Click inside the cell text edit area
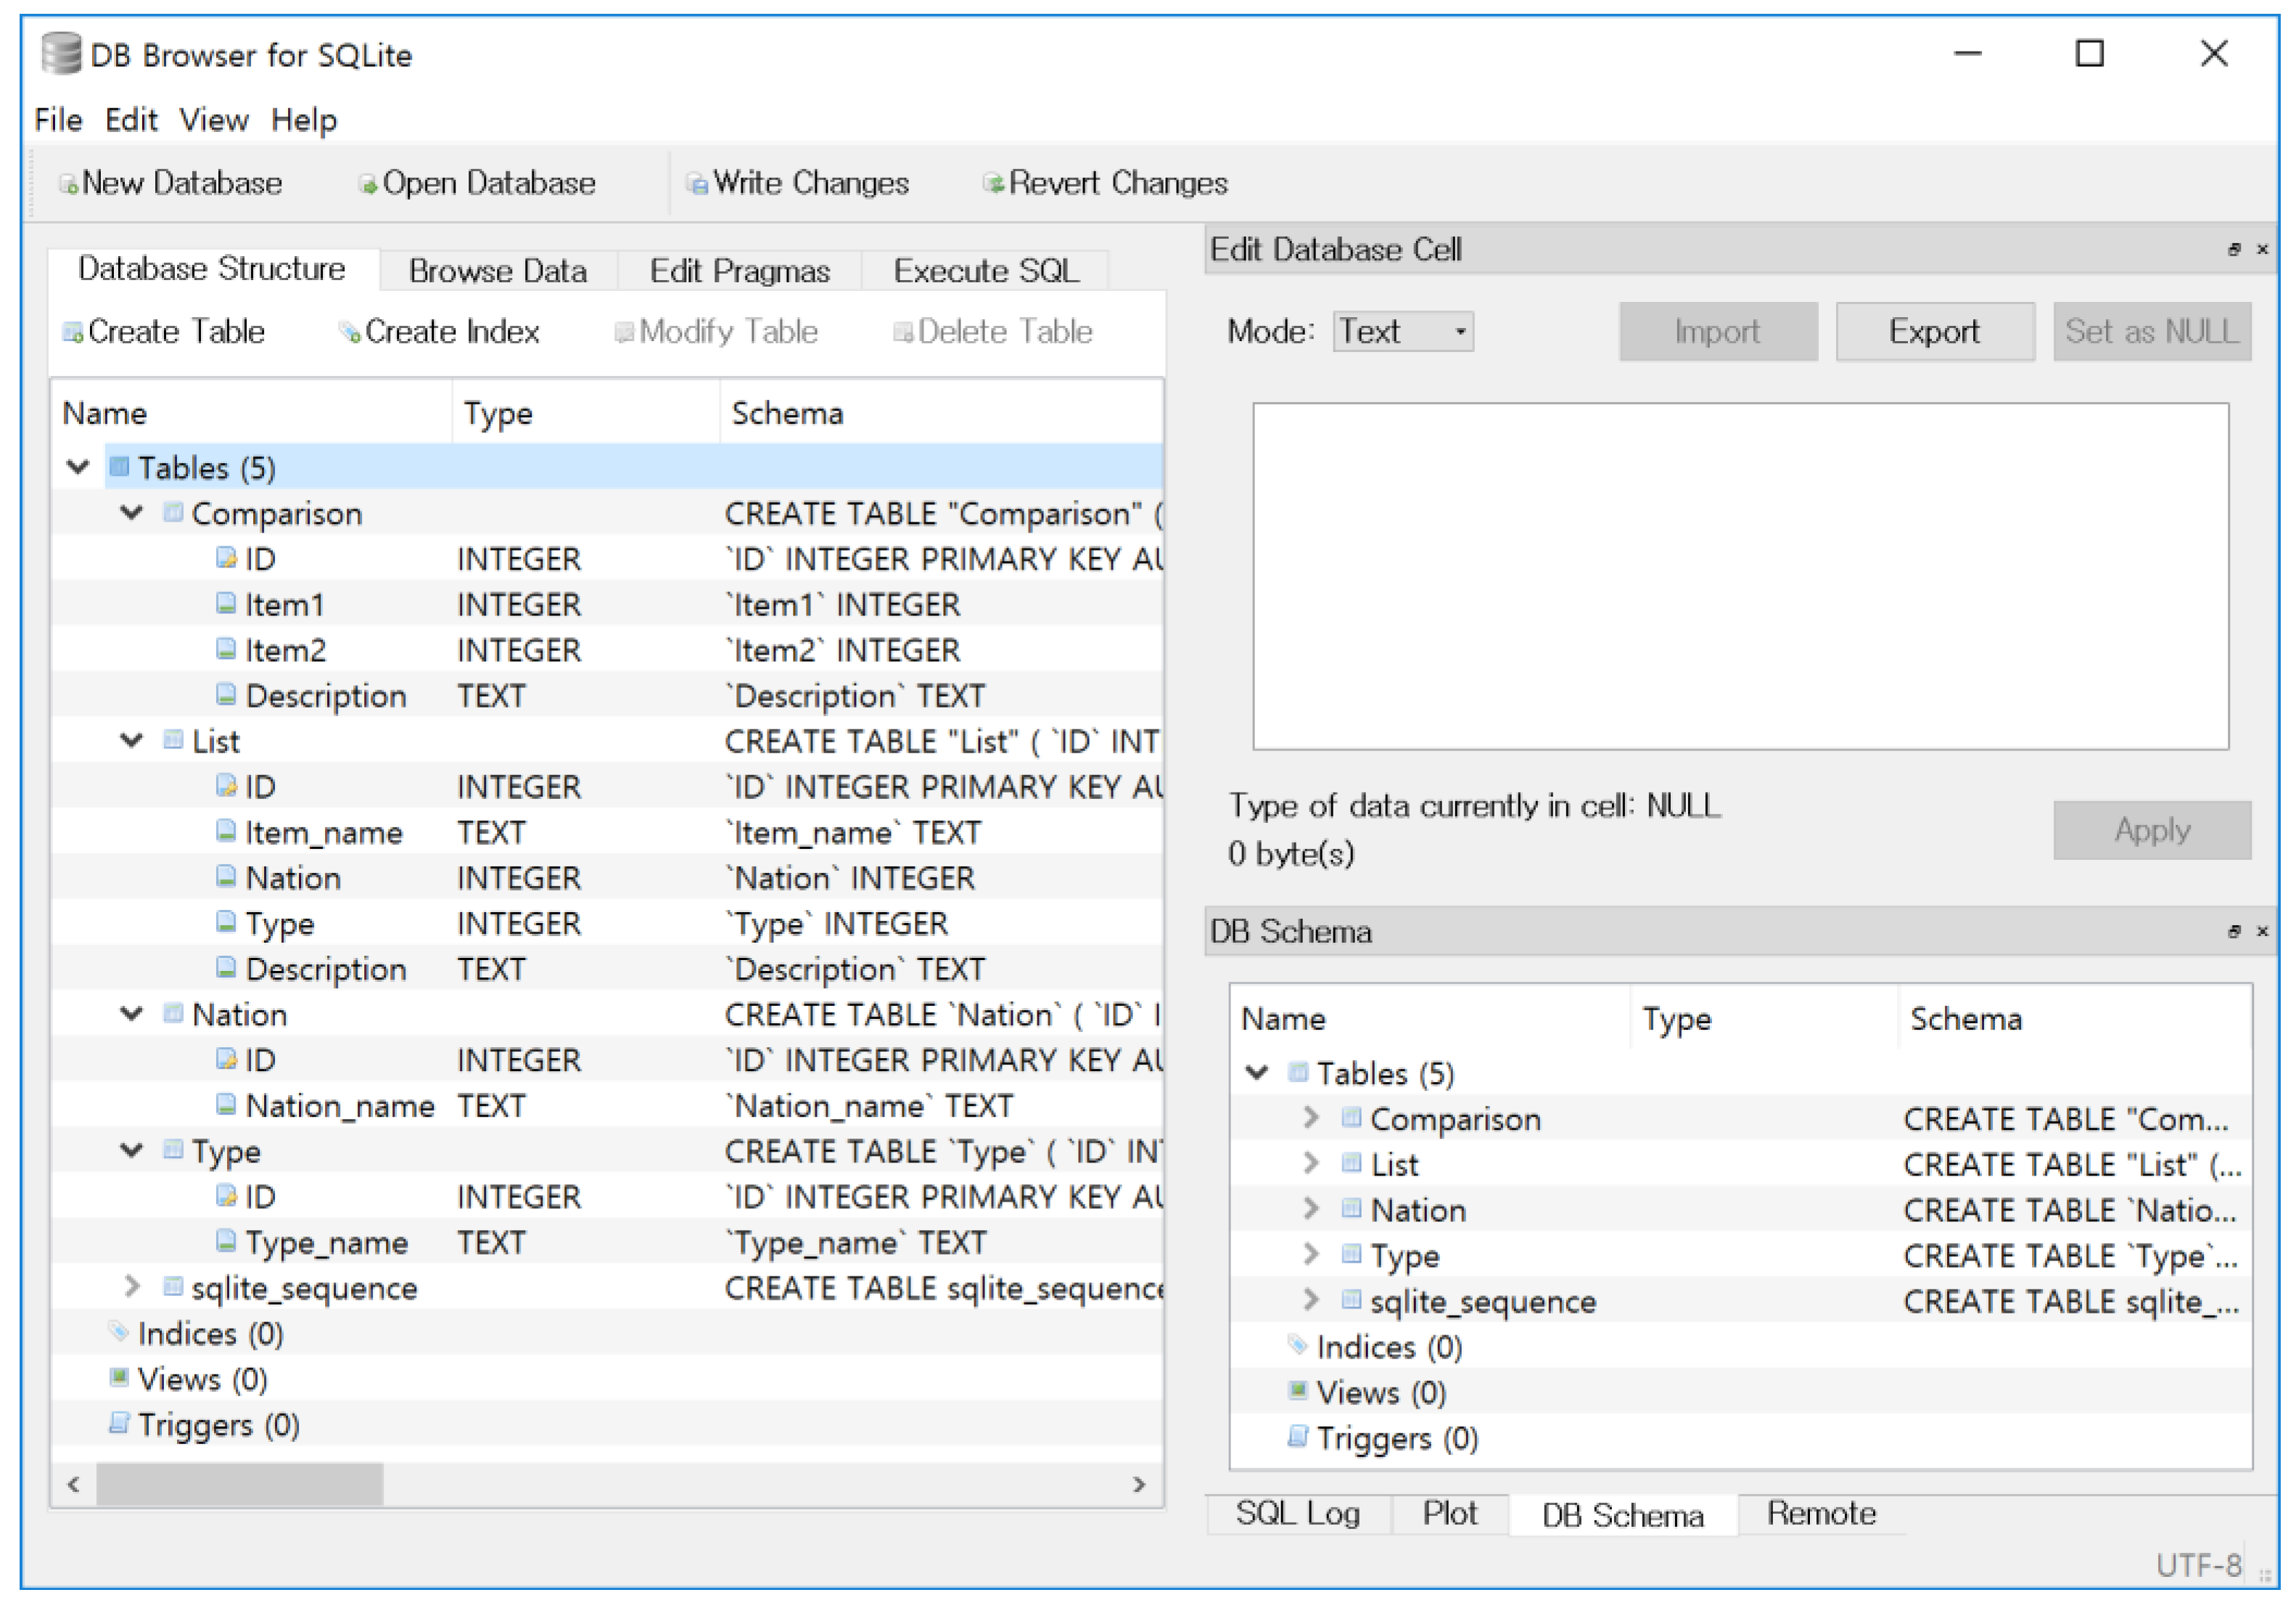Screen dimensions: 2296x1611 [x=1742, y=578]
